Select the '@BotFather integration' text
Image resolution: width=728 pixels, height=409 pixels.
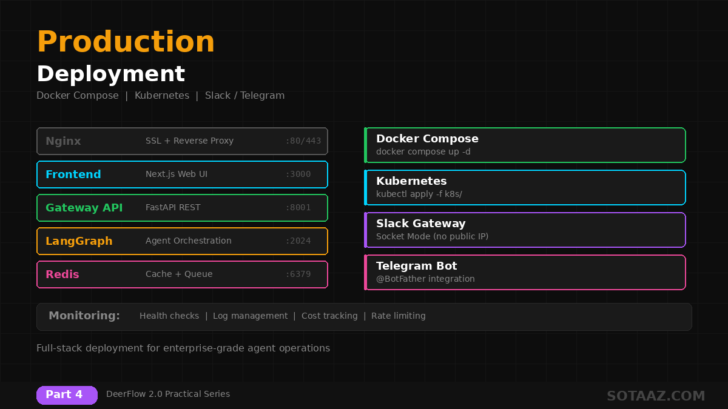425,279
